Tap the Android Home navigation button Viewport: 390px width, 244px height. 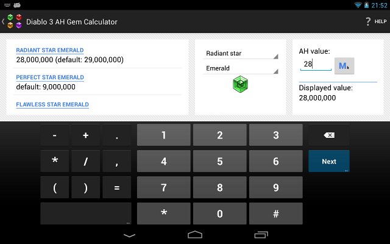tap(195, 234)
